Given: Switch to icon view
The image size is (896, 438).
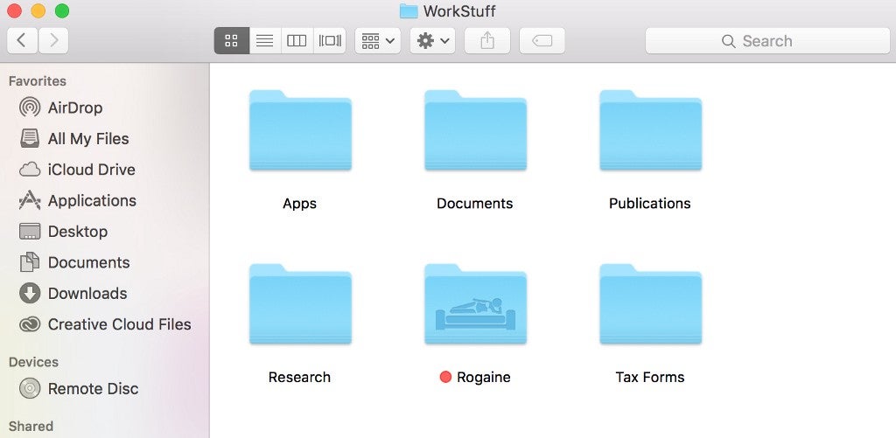Looking at the screenshot, I should pyautogui.click(x=231, y=40).
